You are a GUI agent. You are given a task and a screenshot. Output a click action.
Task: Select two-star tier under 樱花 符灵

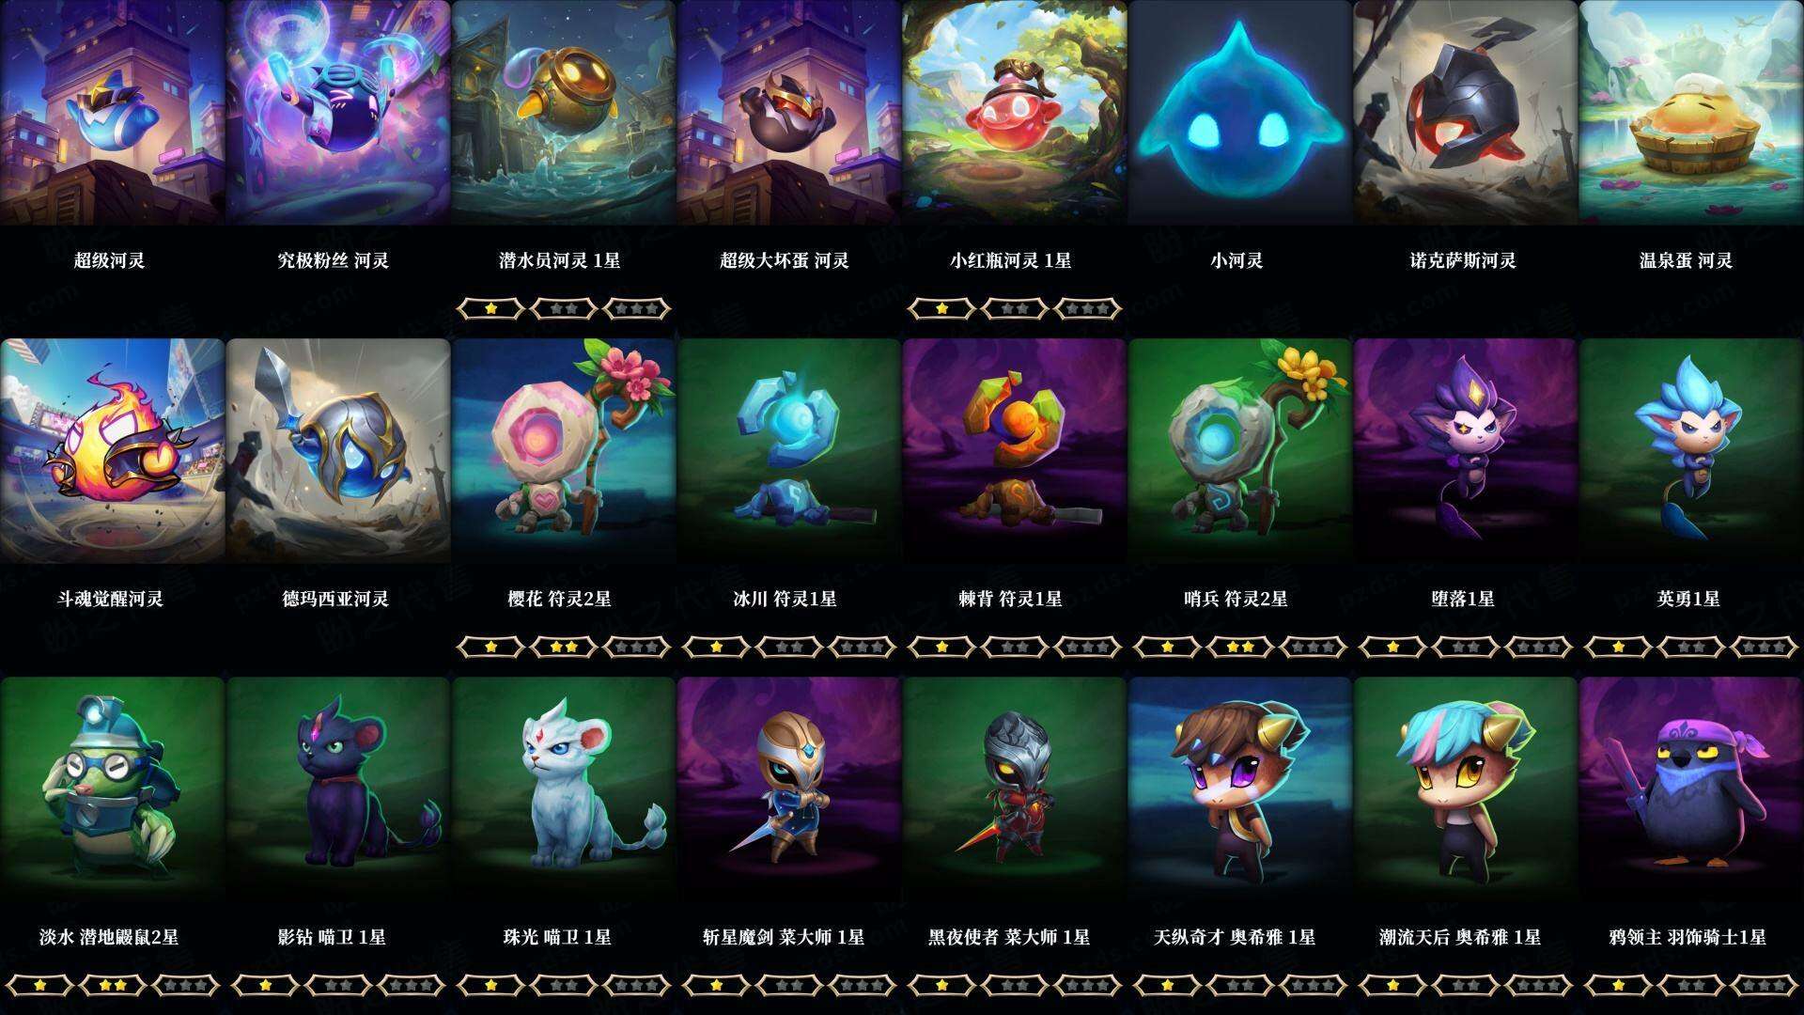pyautogui.click(x=564, y=647)
